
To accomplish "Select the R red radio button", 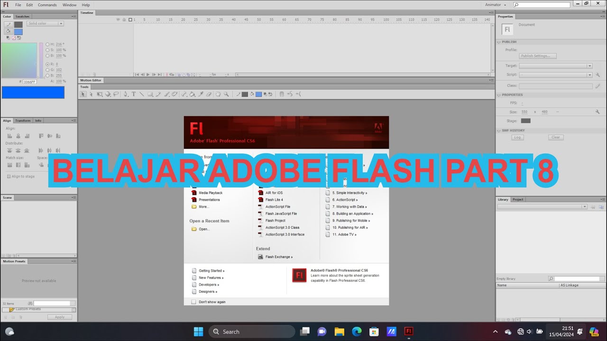I will click(x=47, y=64).
